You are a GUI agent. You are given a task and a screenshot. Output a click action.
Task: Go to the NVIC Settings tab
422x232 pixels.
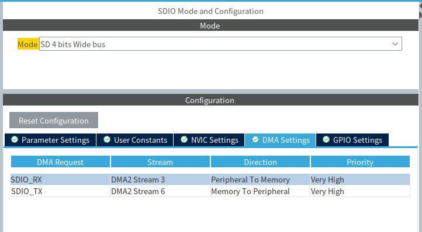click(x=209, y=140)
